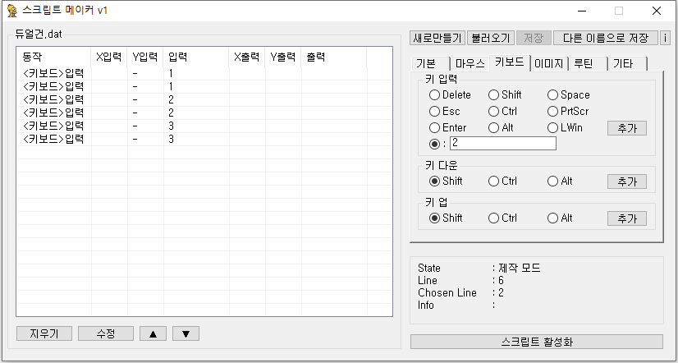Move line up with ▲ button
Viewport: 678px width, 363px height.
tap(153, 333)
